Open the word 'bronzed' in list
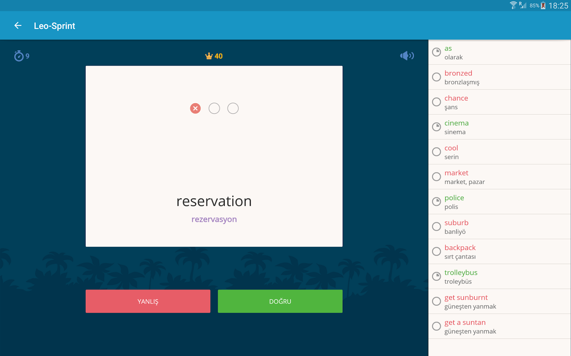This screenshot has width=571, height=356. coord(458,73)
